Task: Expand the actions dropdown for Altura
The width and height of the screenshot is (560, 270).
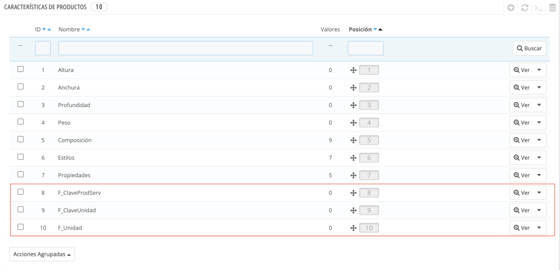Action: (x=539, y=70)
